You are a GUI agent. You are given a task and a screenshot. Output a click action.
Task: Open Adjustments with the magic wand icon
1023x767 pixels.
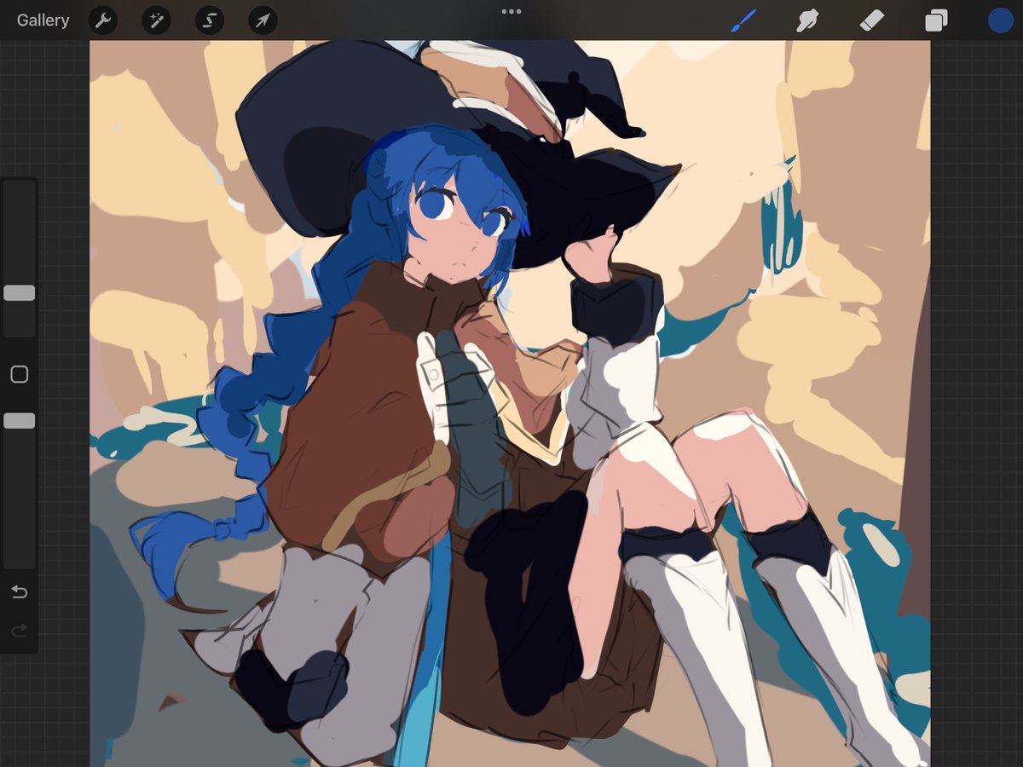156,20
